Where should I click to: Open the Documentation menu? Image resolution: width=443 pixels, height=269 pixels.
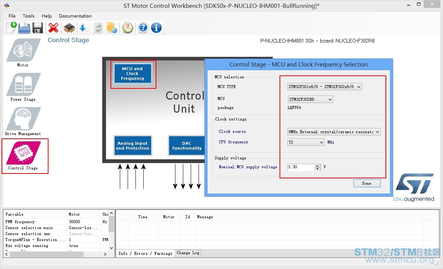pyautogui.click(x=75, y=16)
